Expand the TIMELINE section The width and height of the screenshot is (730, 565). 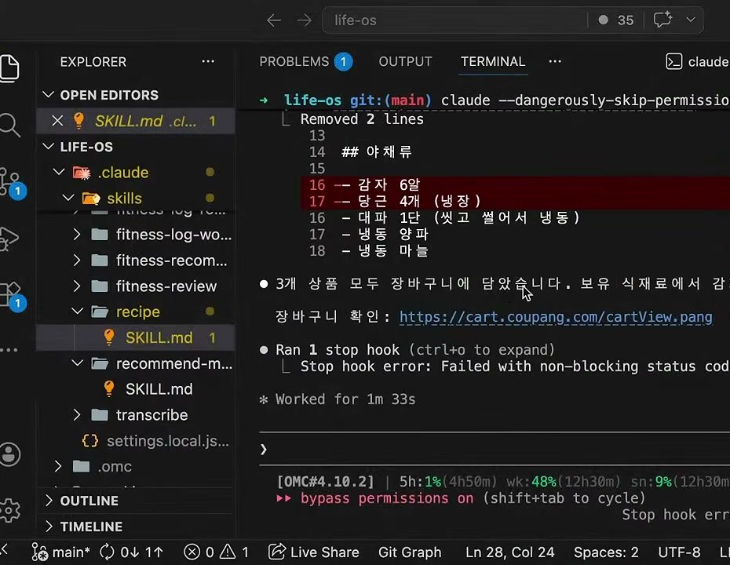(49, 527)
